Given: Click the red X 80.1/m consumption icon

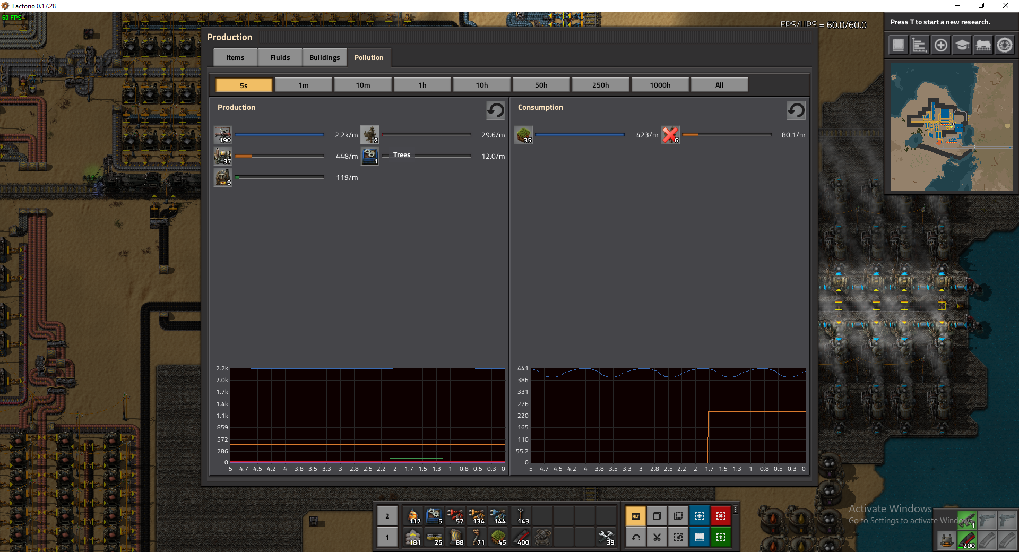Looking at the screenshot, I should click(670, 135).
